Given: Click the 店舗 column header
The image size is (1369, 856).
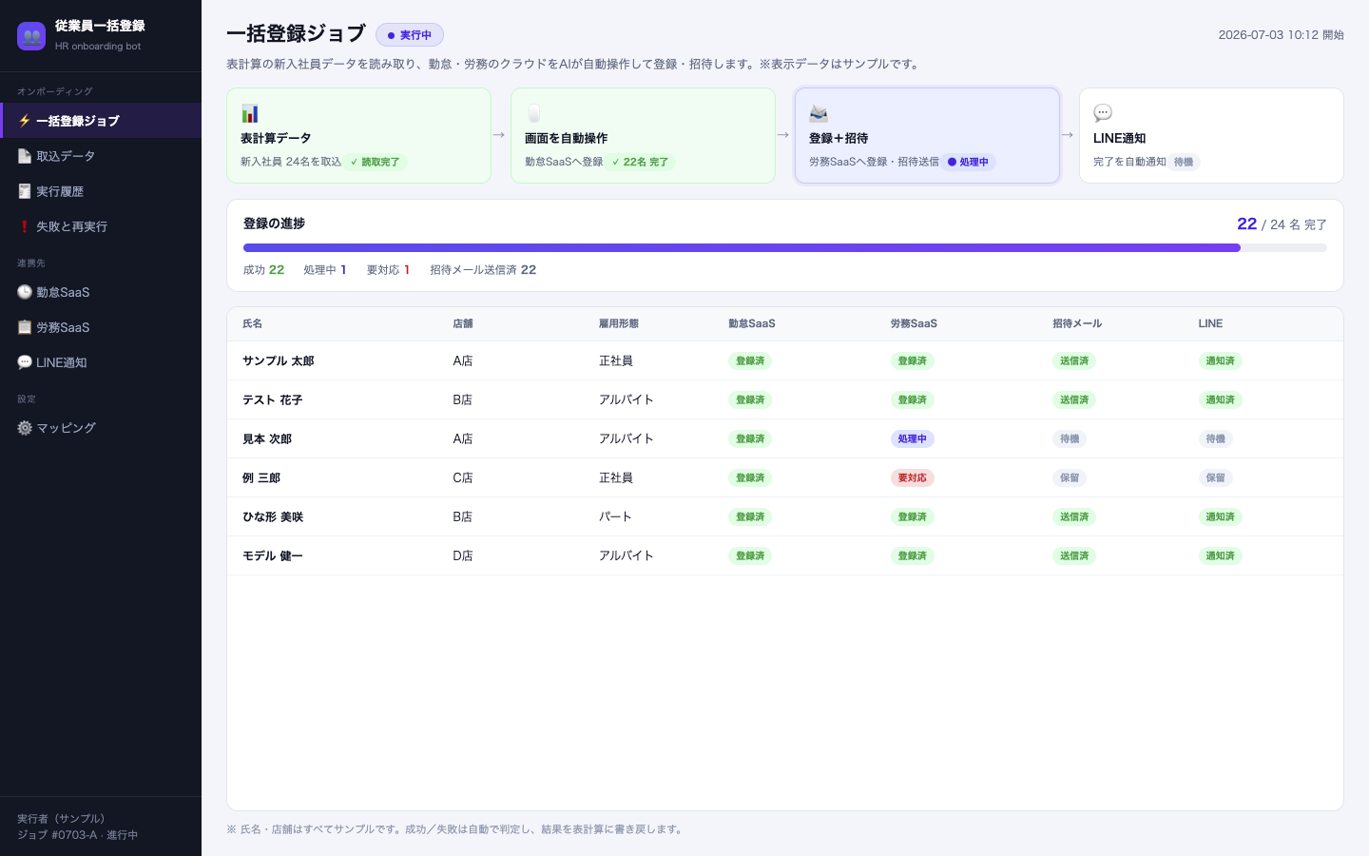Looking at the screenshot, I should point(463,323).
